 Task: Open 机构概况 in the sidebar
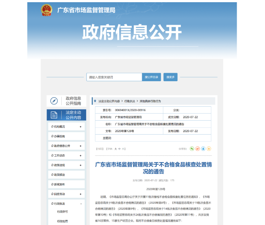59,126
